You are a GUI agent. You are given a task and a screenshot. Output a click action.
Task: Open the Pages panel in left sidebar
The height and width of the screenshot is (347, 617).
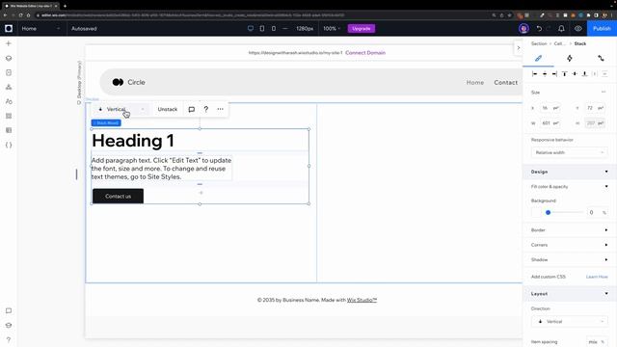click(9, 73)
